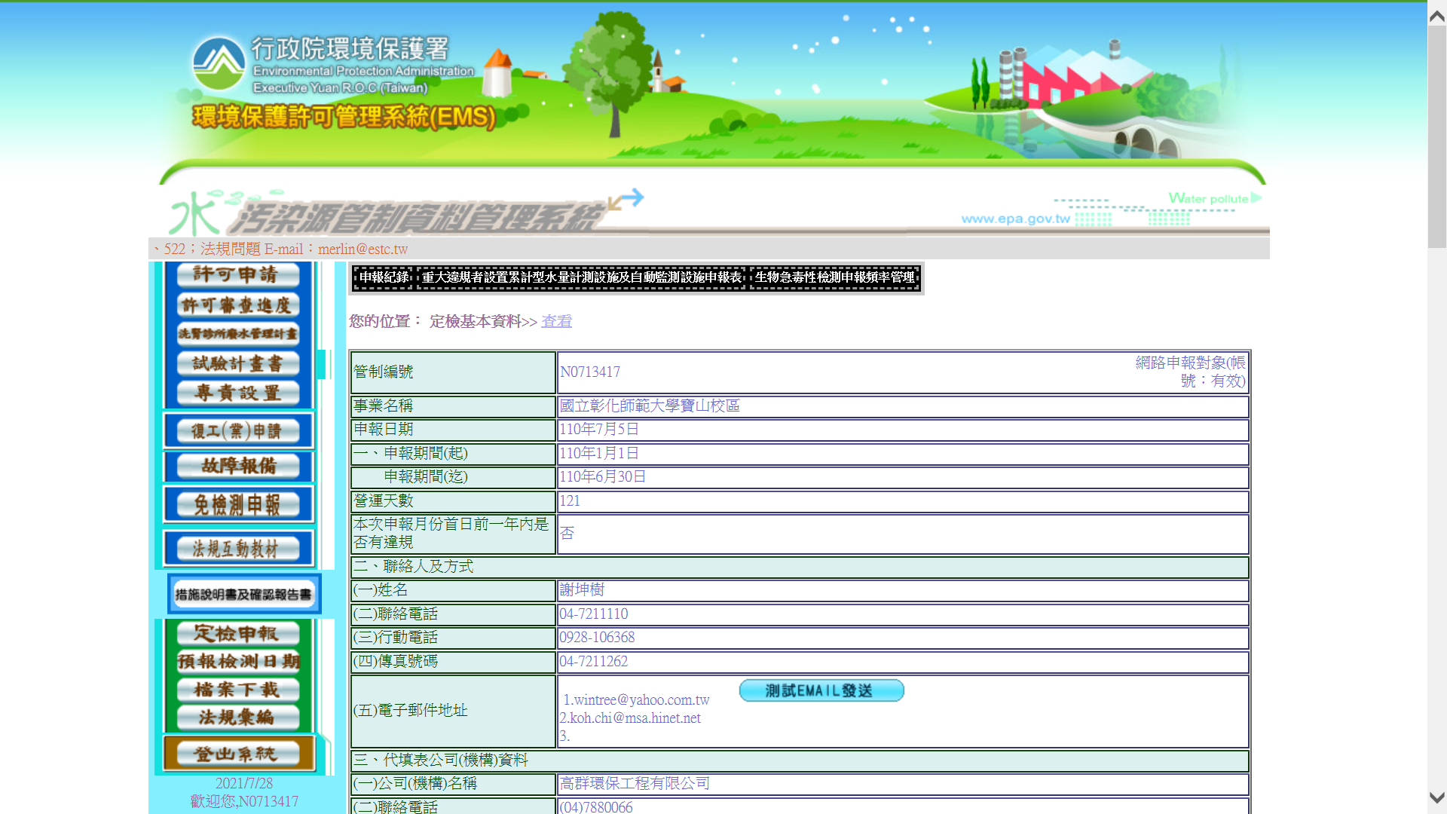Screen dimensions: 1447x814
Task: Select the 110年1月1日 start date
Action: click(x=599, y=454)
